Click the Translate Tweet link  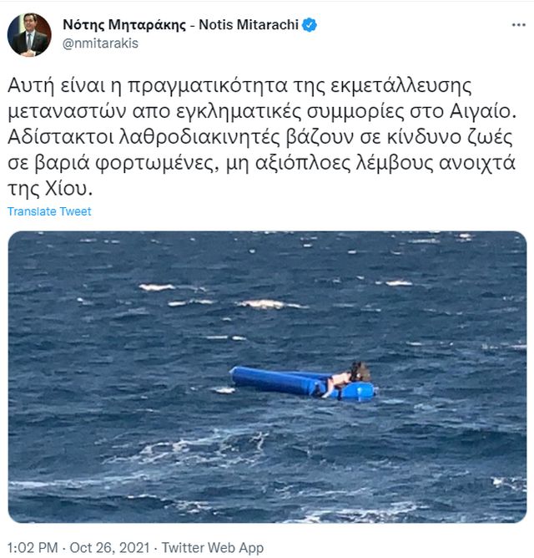49,211
